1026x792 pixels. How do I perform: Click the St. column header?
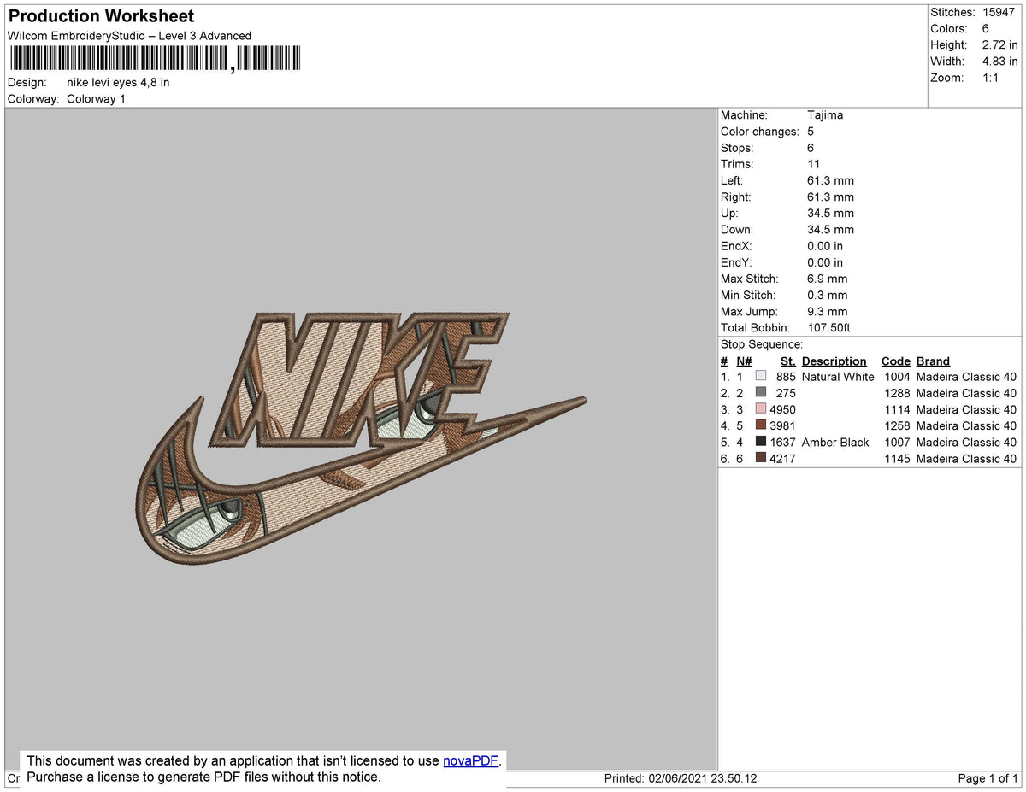tap(787, 361)
